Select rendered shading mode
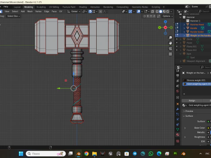211x158 pixels. coord(168,11)
